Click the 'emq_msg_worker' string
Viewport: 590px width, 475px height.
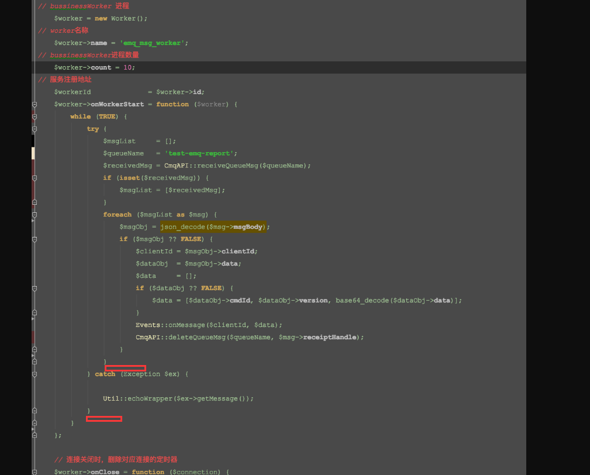(152, 43)
